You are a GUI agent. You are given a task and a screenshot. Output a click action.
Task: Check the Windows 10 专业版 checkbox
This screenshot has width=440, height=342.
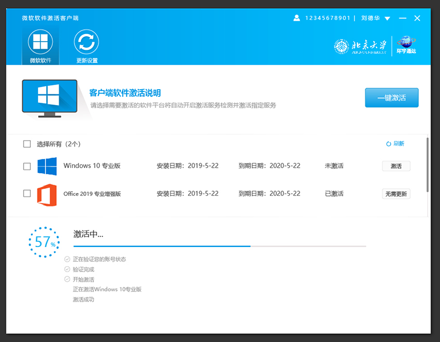(x=27, y=166)
